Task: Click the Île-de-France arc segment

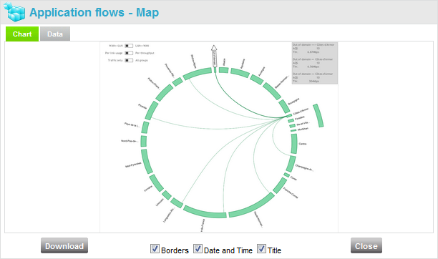Action: (x=205, y=212)
